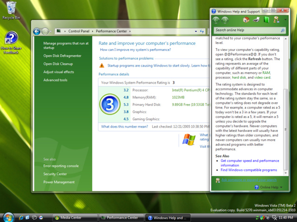Click the Memory(RAM) score 4.8
Image resolution: width=297 pixels, height=222 pixels.
pos(126,97)
